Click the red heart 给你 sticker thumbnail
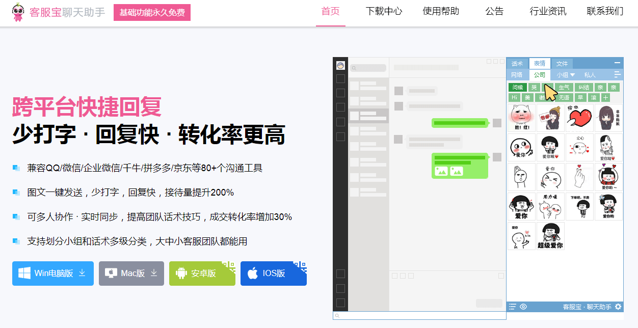 [579, 118]
